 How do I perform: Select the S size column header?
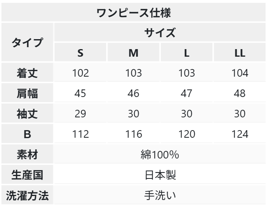pyautogui.click(x=80, y=53)
